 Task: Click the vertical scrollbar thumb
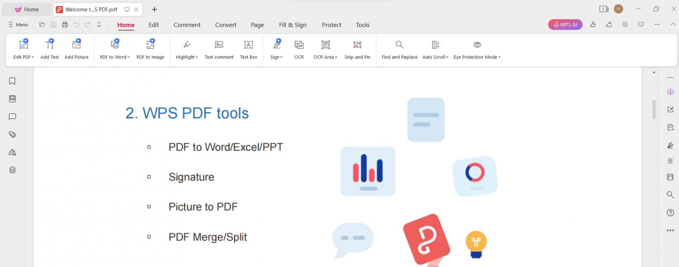tap(654, 109)
